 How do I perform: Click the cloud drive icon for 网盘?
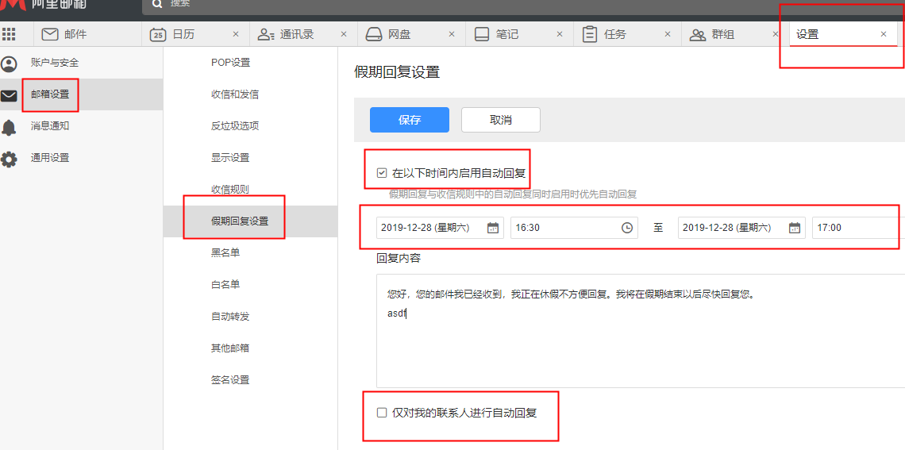[x=373, y=34]
